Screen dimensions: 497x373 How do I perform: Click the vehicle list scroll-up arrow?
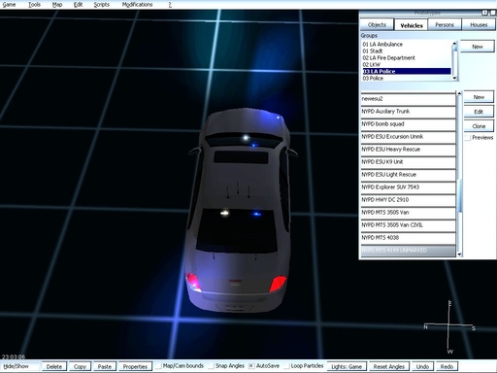point(459,94)
